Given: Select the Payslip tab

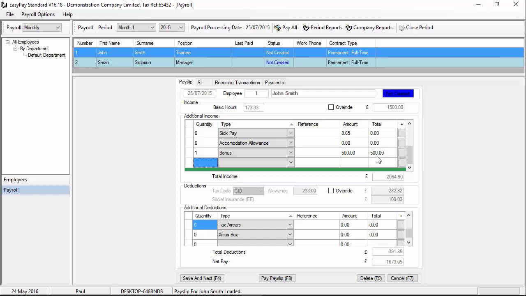Looking at the screenshot, I should [186, 82].
